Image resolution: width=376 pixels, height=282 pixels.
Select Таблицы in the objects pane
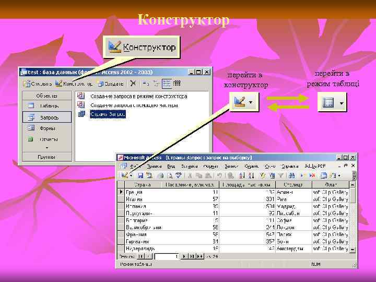click(x=47, y=105)
